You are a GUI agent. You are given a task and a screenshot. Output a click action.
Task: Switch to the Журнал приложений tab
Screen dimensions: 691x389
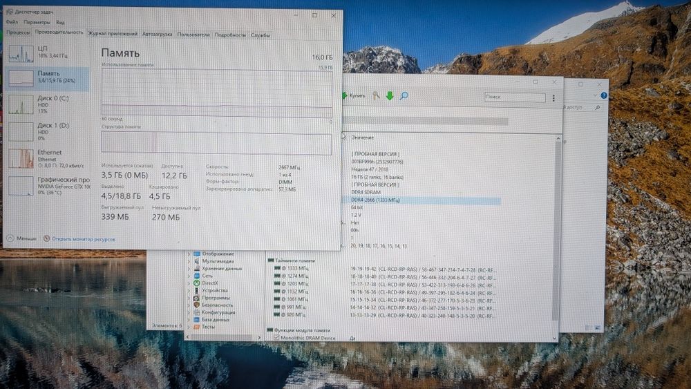click(x=113, y=34)
